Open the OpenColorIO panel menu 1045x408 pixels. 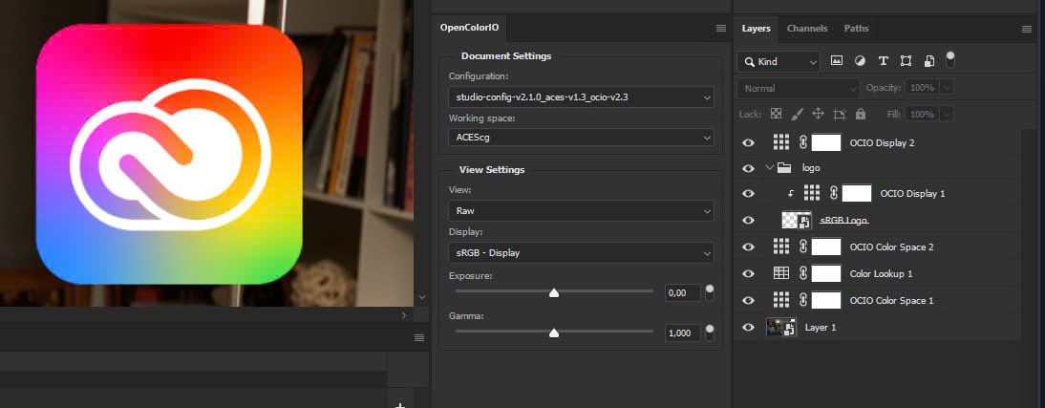[720, 28]
